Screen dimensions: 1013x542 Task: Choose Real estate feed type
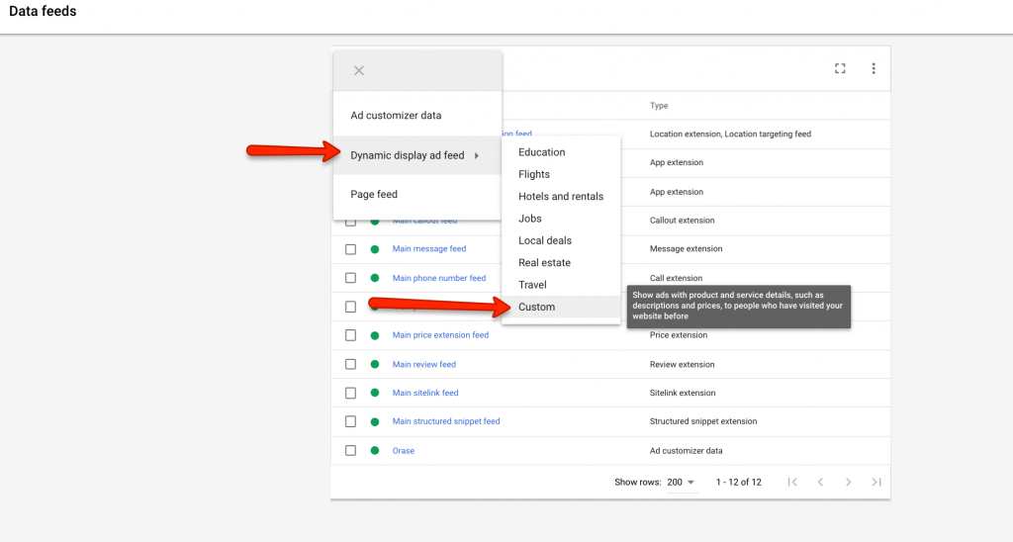point(546,263)
